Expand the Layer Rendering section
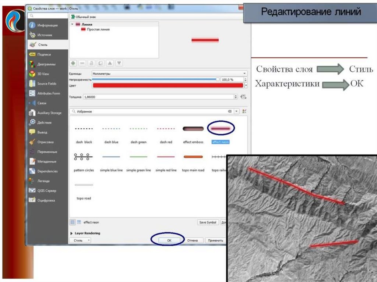377x282 pixels. [71, 233]
